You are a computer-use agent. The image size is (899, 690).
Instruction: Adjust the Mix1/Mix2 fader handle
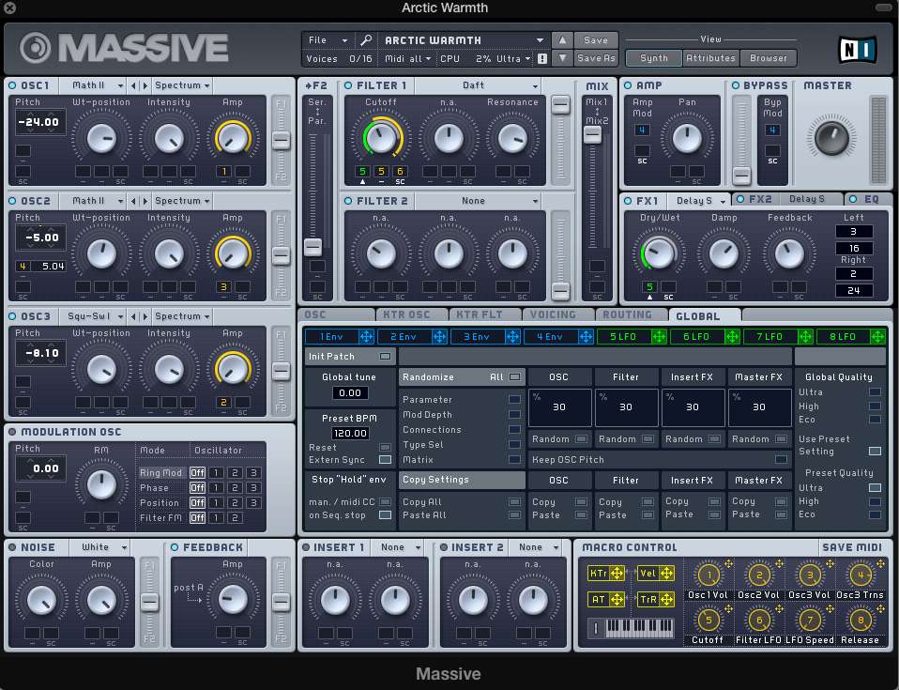(592, 135)
